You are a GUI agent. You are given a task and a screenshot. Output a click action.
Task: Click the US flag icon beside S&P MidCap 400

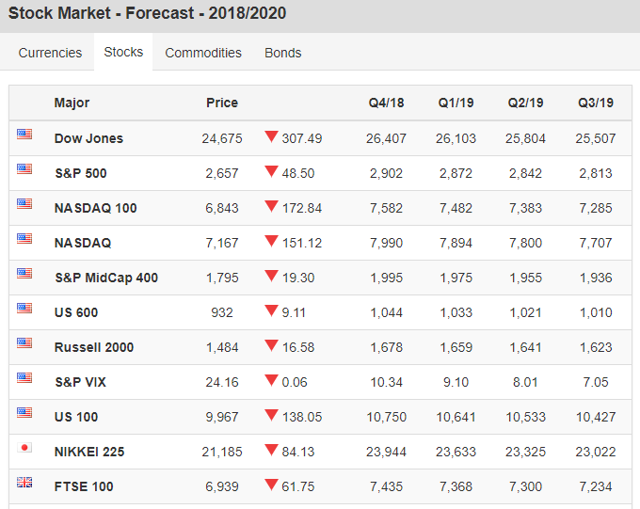pyautogui.click(x=24, y=274)
